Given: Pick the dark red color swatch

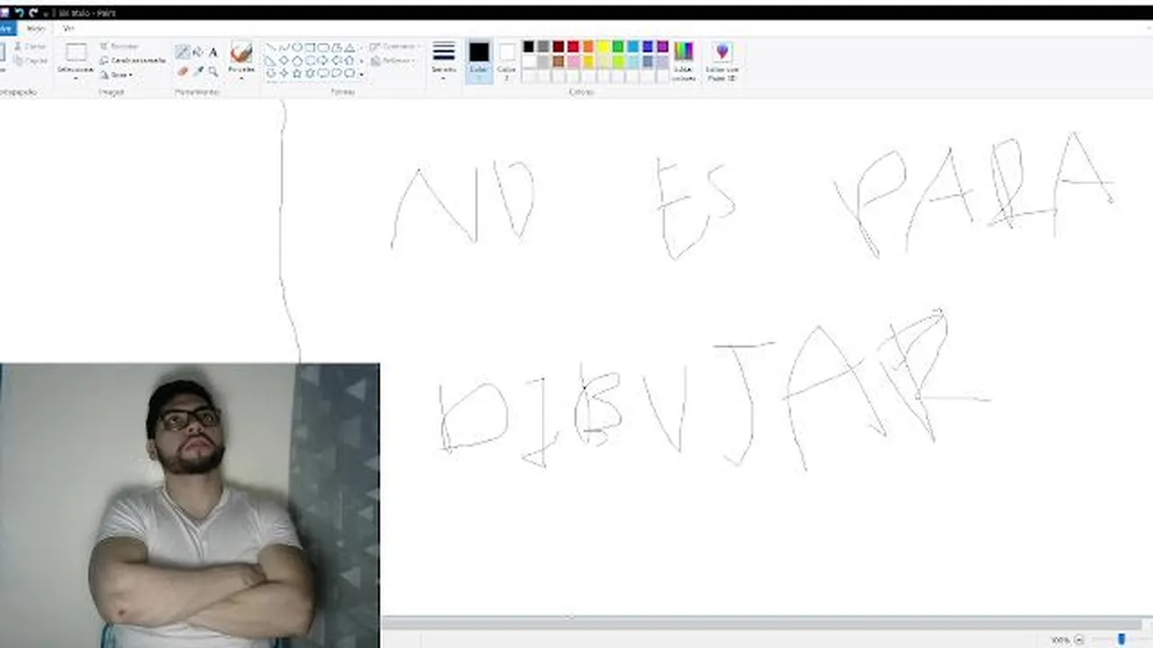Looking at the screenshot, I should pos(558,47).
